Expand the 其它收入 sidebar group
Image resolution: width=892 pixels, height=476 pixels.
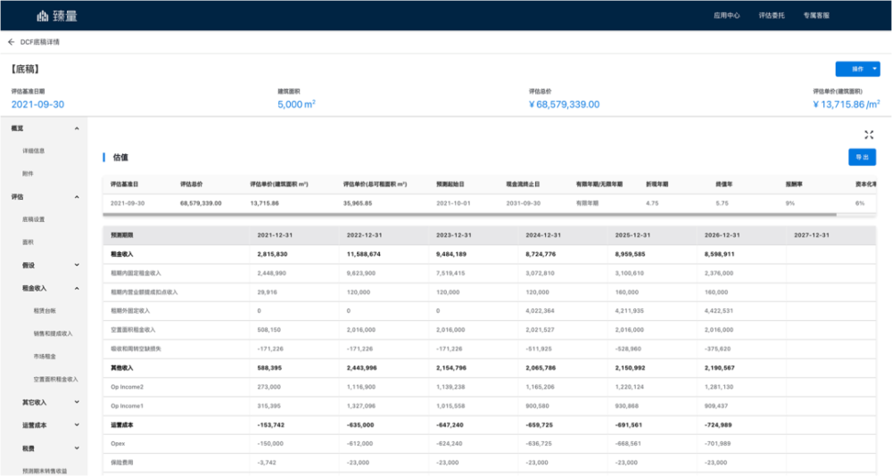pyautogui.click(x=78, y=402)
